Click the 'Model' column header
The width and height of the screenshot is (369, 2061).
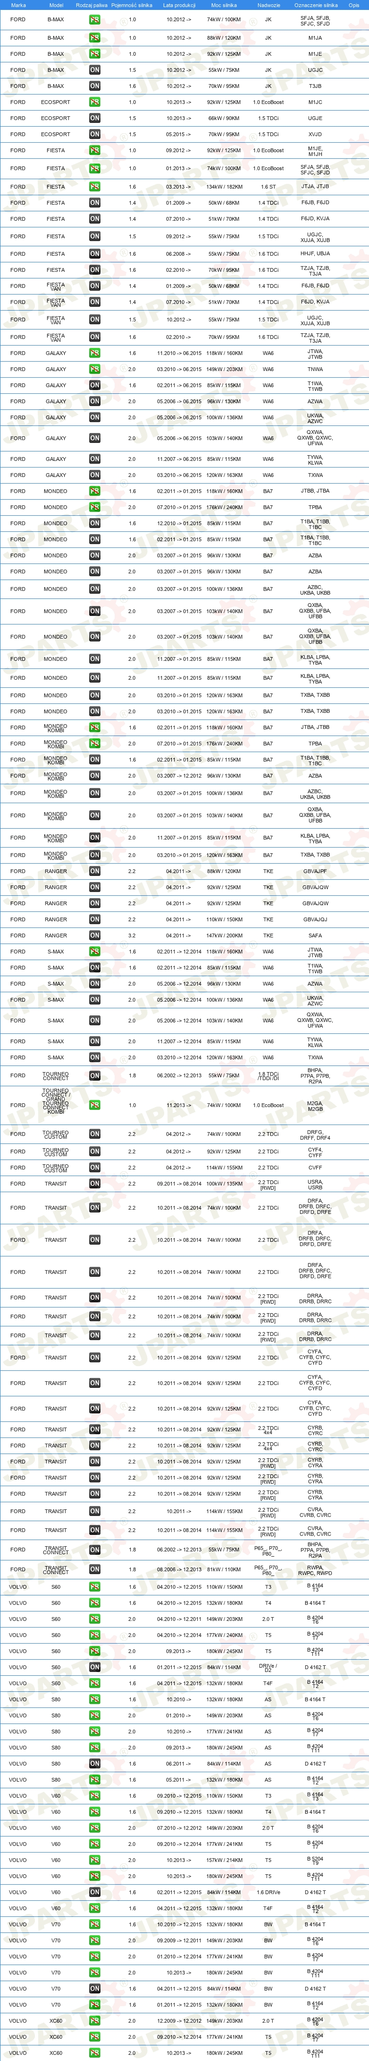coord(56,5)
